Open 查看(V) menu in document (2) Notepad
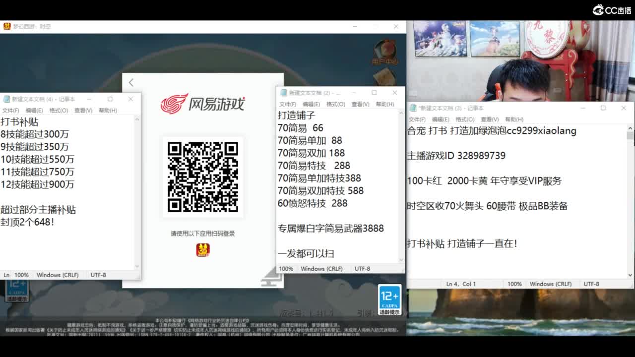Screen dimensions: 635x357 pos(360,104)
